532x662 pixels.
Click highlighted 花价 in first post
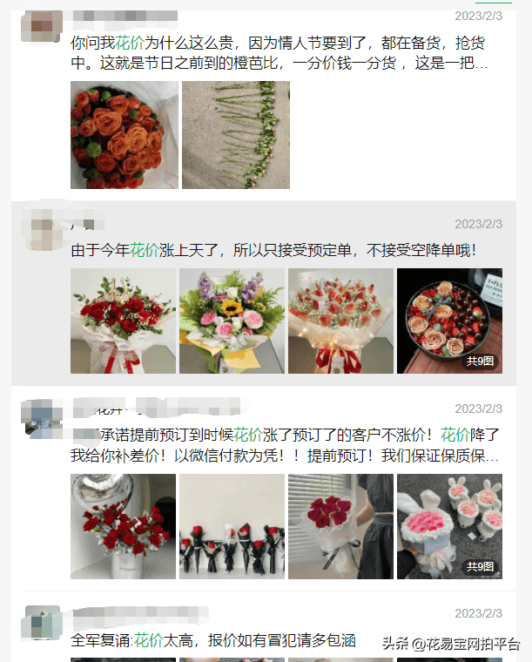pyautogui.click(x=130, y=43)
